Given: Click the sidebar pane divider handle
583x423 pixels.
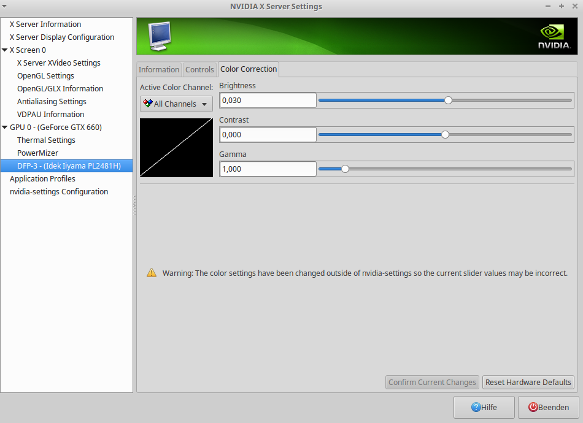Looking at the screenshot, I should tap(134, 205).
